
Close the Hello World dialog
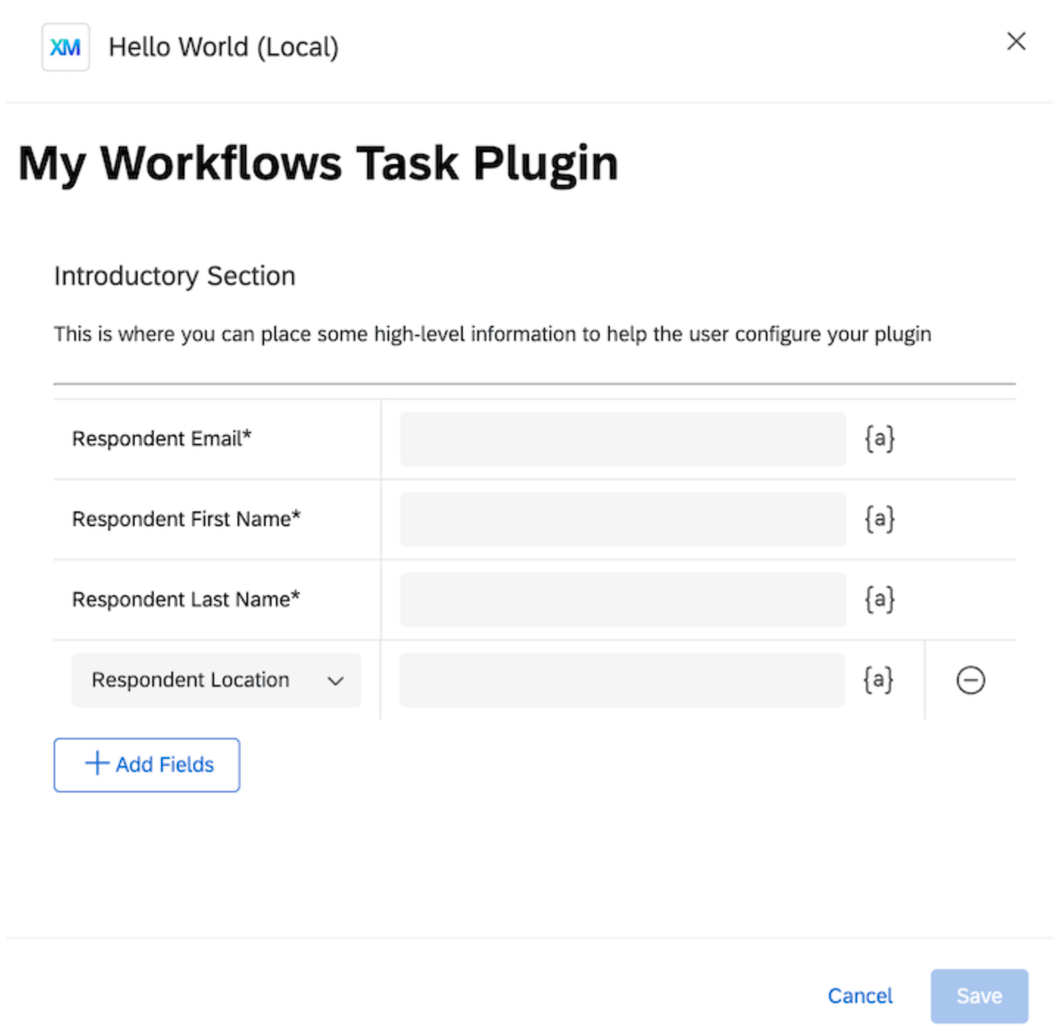tap(1016, 41)
